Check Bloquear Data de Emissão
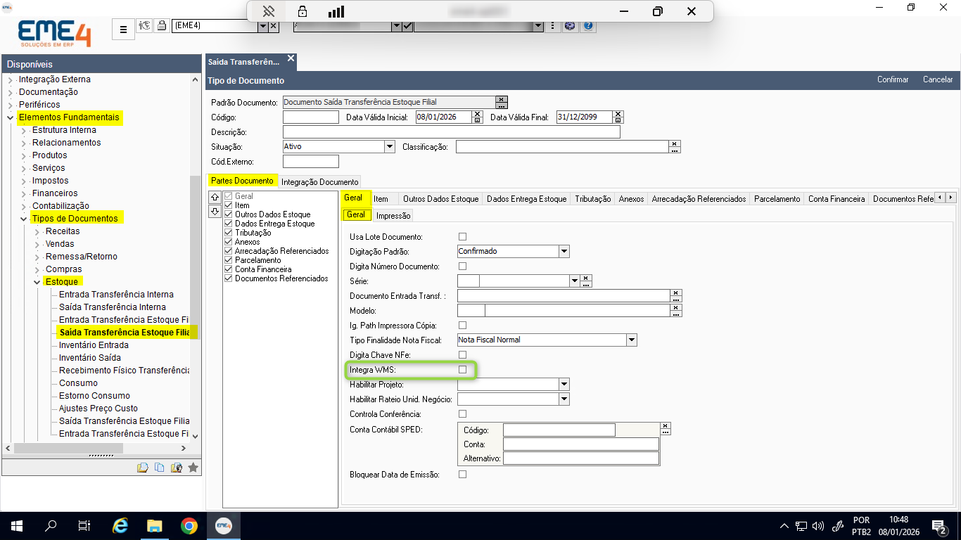 coord(462,474)
